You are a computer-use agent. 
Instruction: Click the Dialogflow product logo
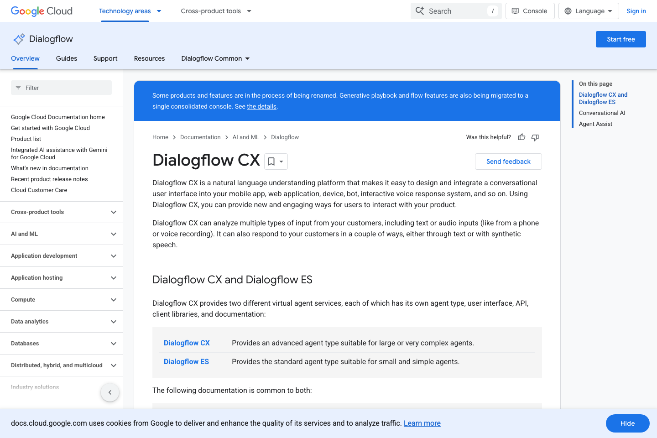18,39
